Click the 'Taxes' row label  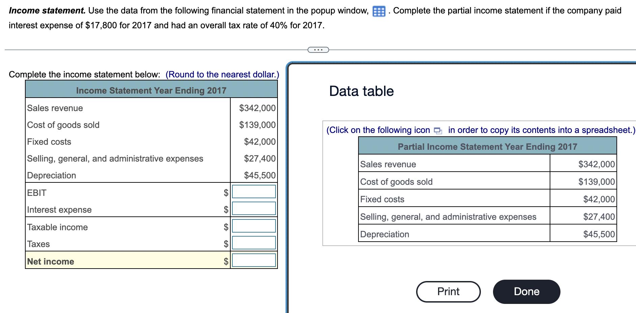pos(38,244)
